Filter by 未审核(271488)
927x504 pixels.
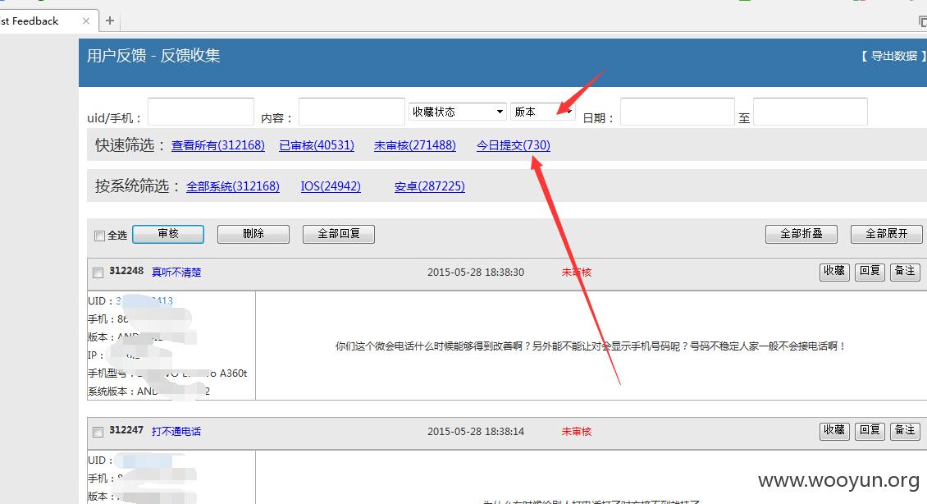click(x=415, y=145)
